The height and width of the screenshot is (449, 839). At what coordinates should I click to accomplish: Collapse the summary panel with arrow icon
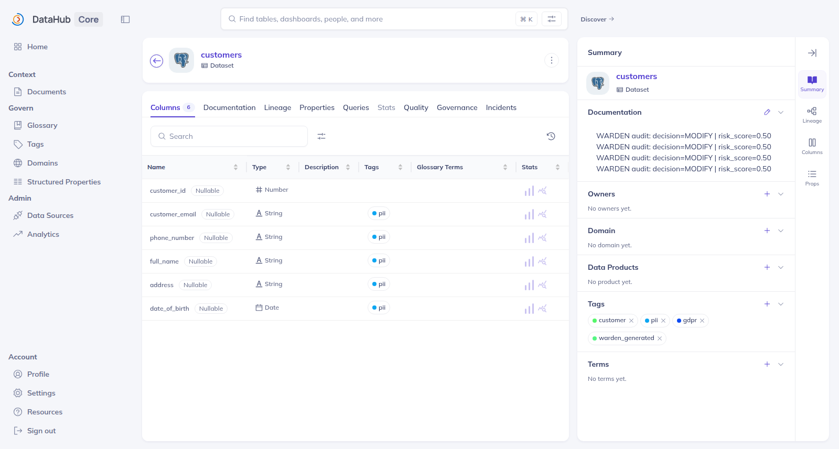(x=812, y=53)
